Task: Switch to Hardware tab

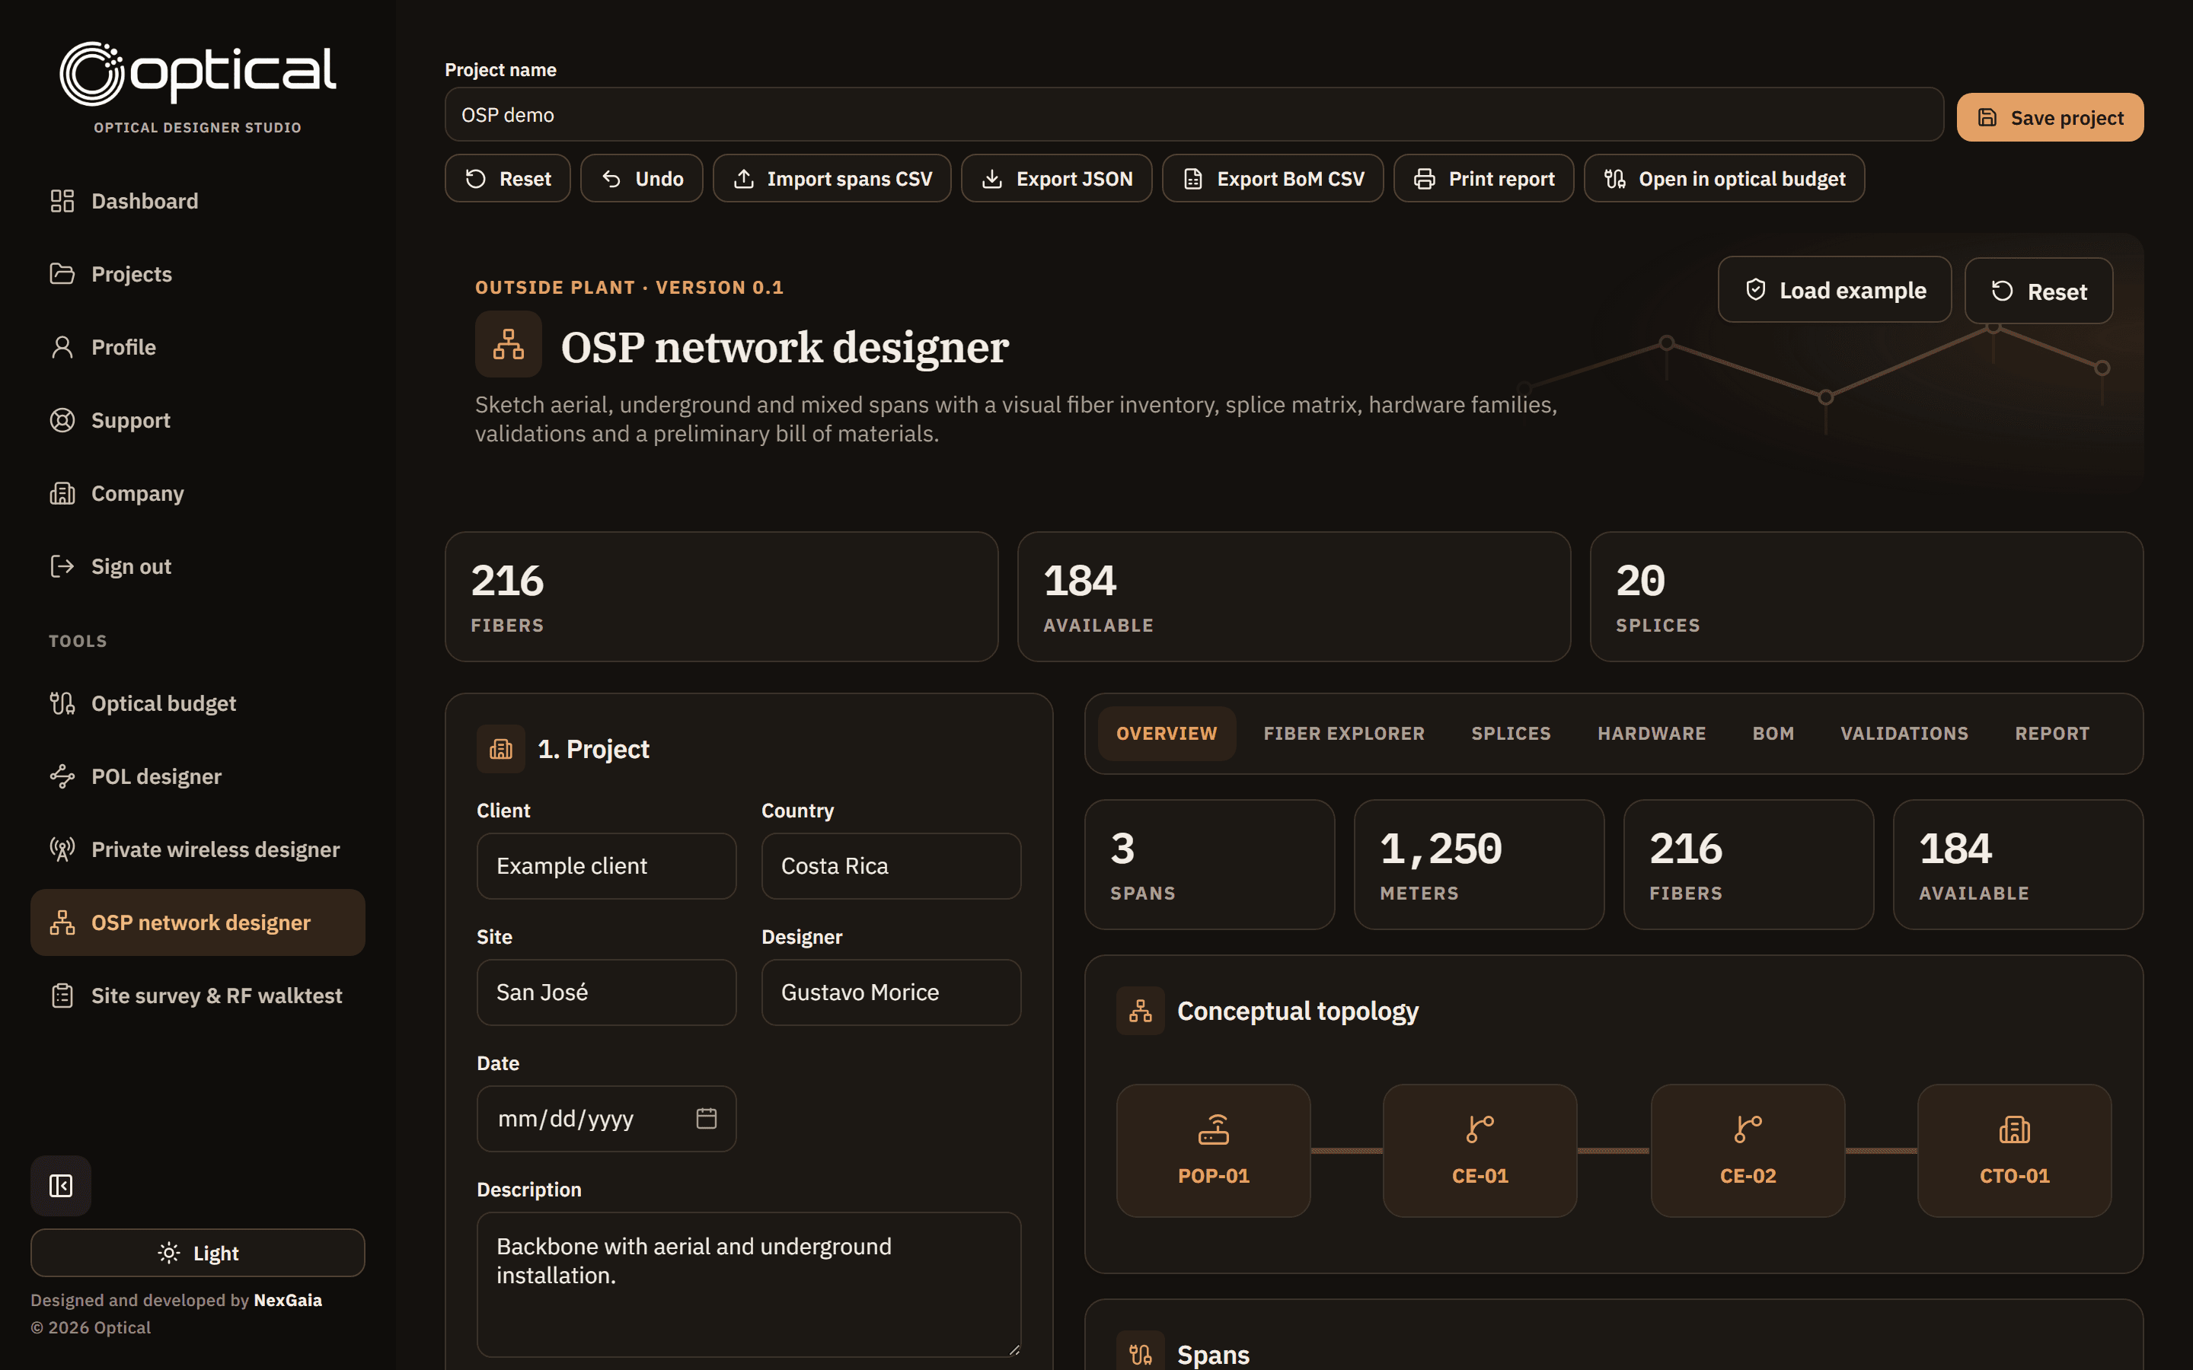Action: [1651, 733]
